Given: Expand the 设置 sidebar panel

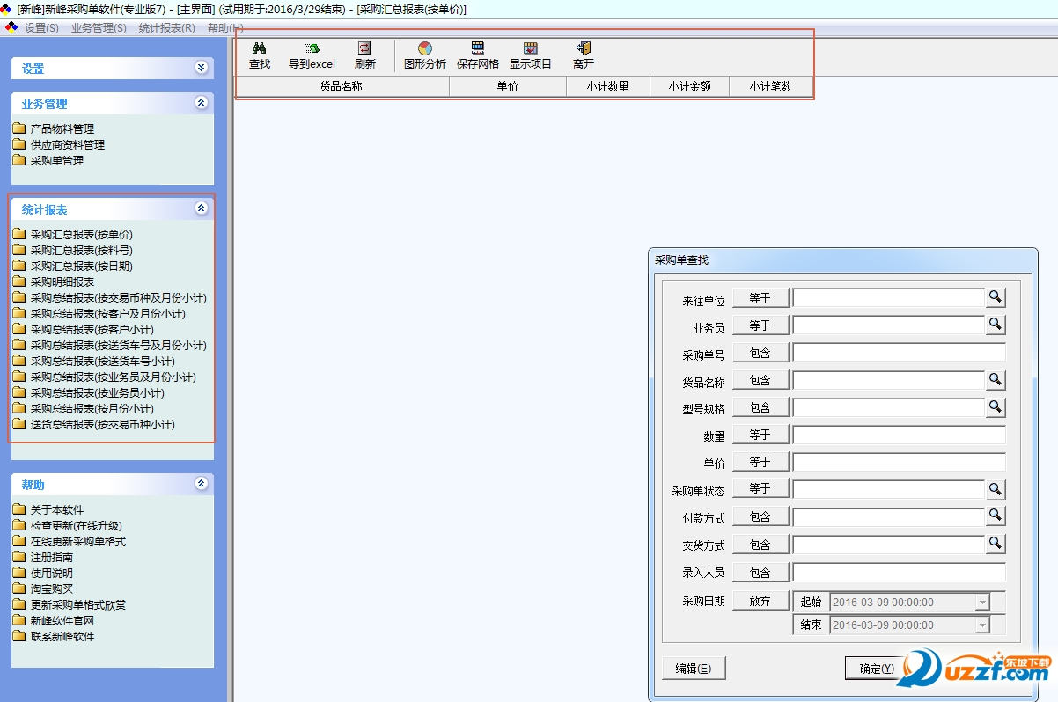Looking at the screenshot, I should coord(201,67).
